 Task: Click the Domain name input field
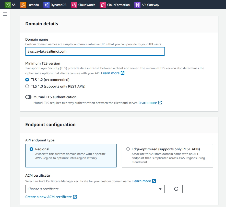coord(95,51)
